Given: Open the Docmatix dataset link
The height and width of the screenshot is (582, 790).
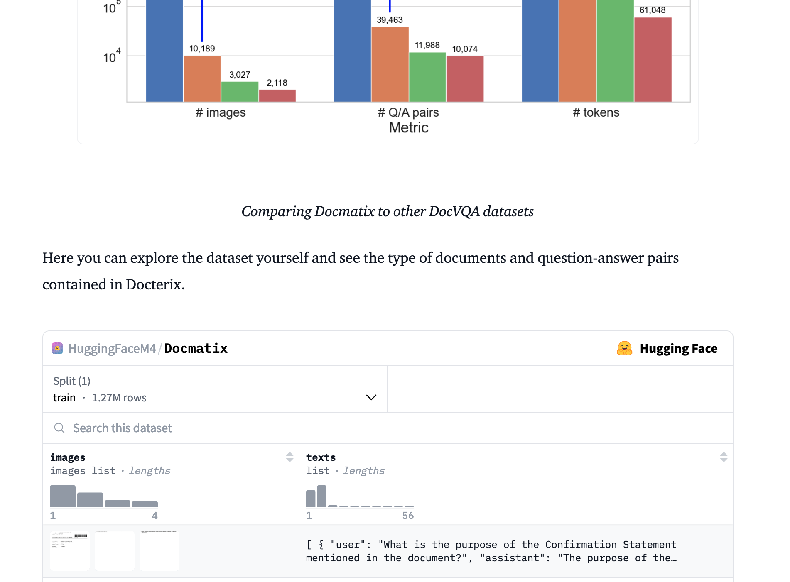Looking at the screenshot, I should [x=196, y=348].
